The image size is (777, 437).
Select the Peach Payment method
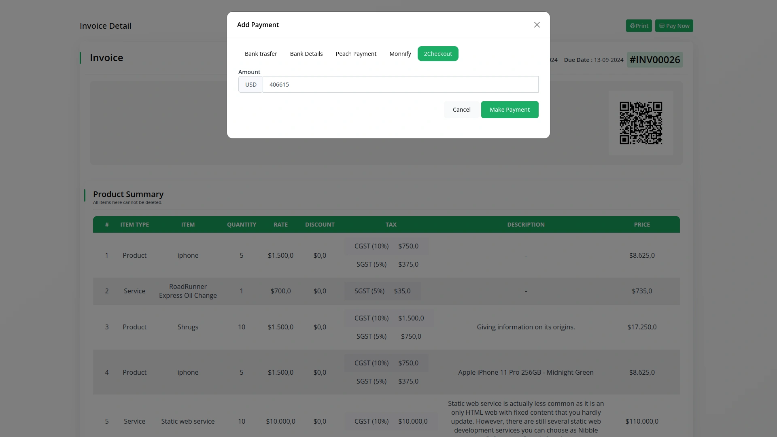pyautogui.click(x=356, y=53)
